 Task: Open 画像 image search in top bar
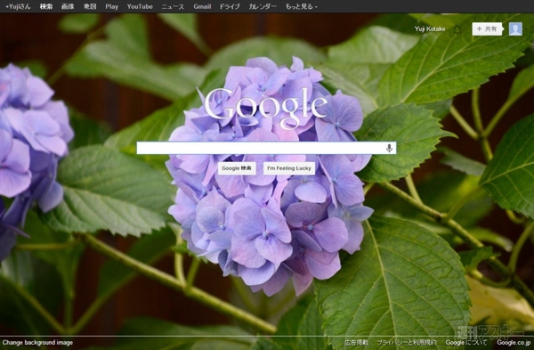[x=68, y=6]
